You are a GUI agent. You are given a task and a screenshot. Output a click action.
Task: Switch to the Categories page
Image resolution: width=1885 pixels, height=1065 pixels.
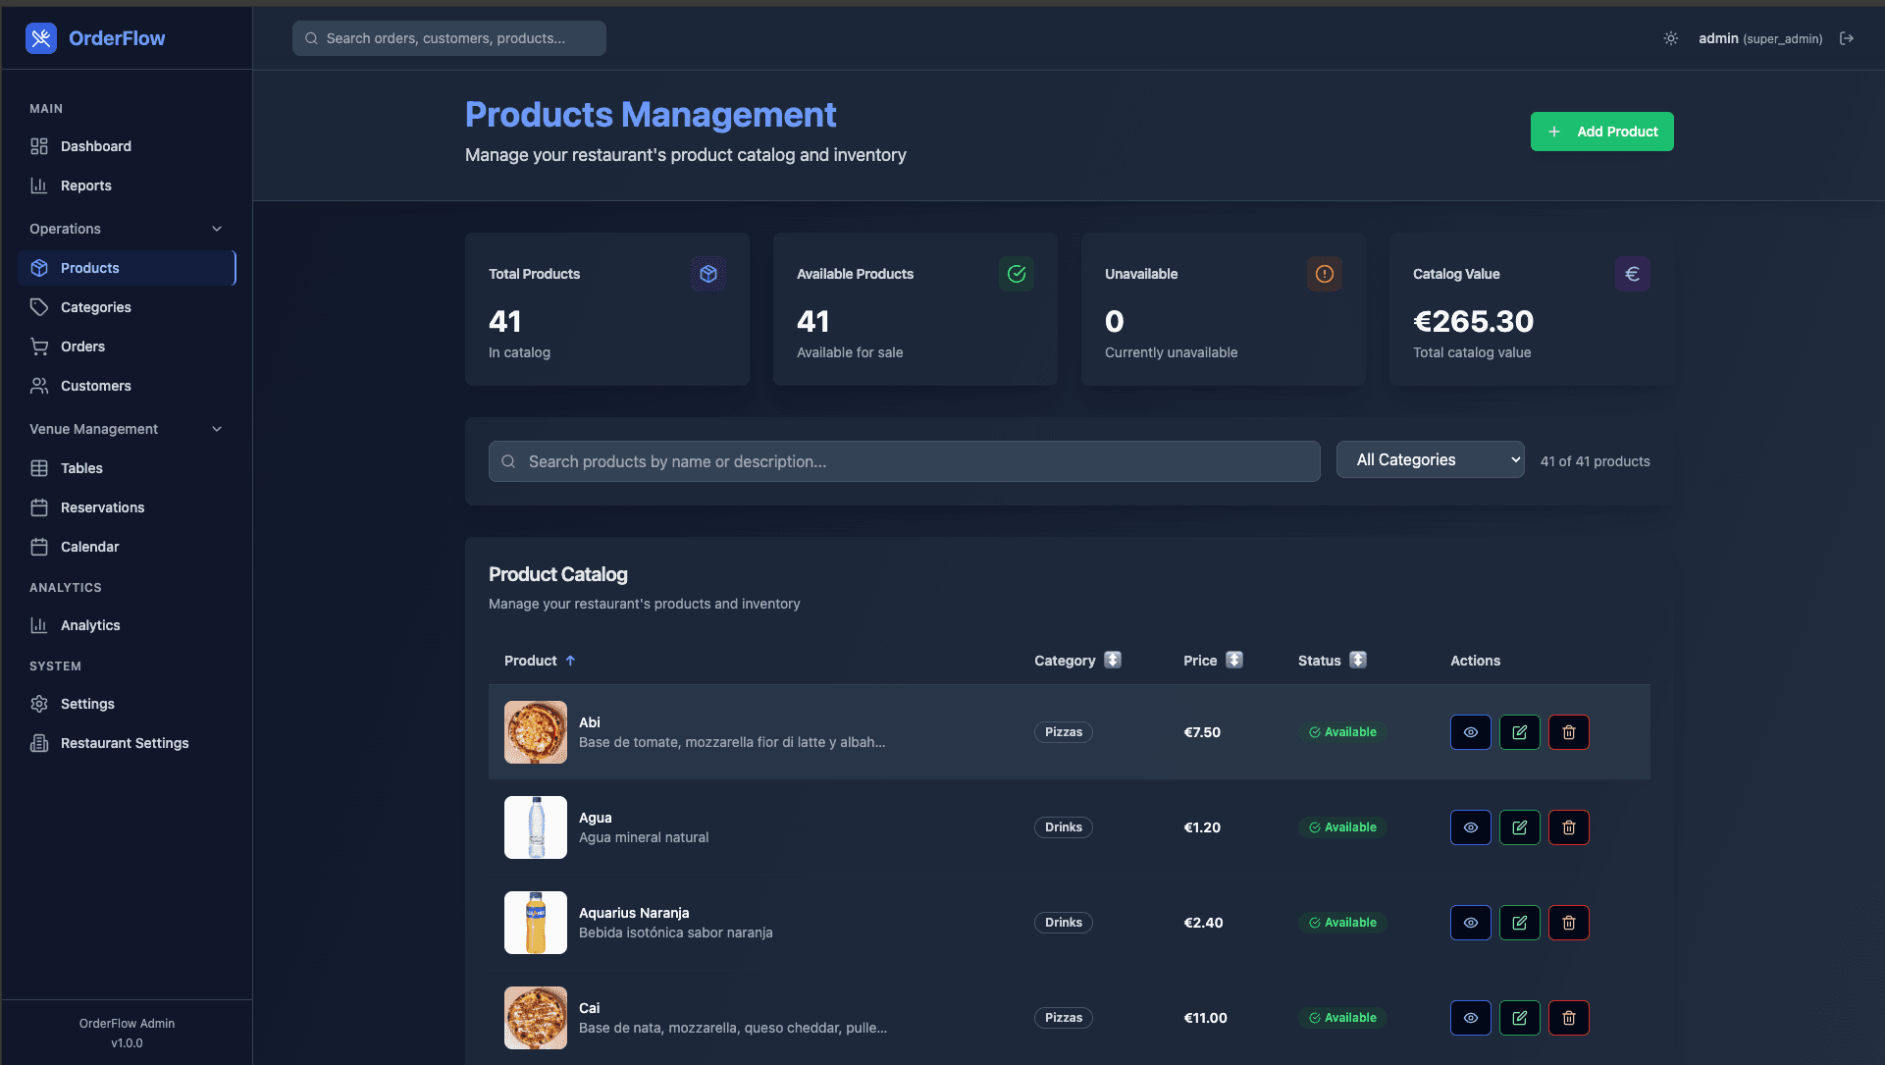click(94, 307)
